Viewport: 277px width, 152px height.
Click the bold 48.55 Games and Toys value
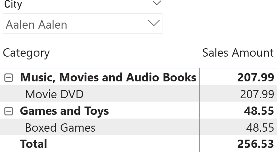pyautogui.click(x=259, y=111)
